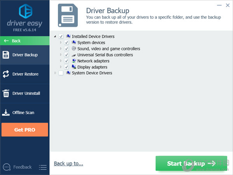
Task: Open Driver Restore from the sidebar
Action: point(25,74)
